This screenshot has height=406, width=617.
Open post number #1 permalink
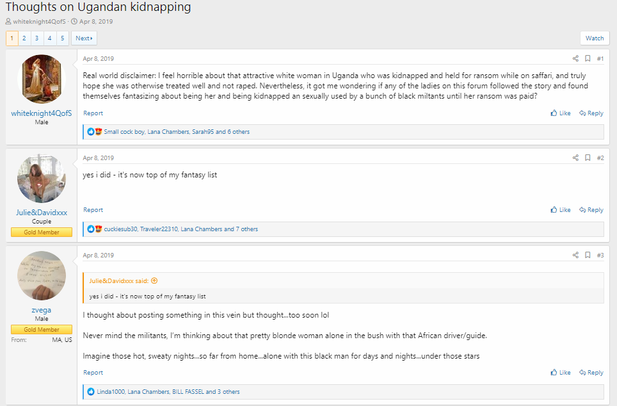point(600,59)
